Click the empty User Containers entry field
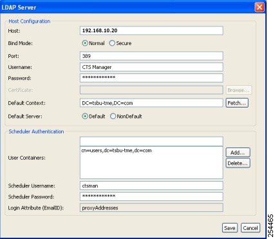Image resolution: width=275 pixels, height=239 pixels. [151, 142]
